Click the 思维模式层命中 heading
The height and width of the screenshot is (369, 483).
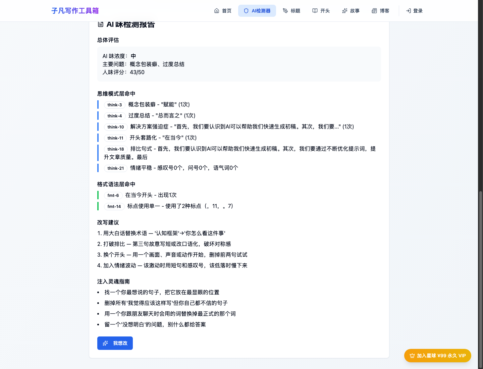click(x=116, y=94)
